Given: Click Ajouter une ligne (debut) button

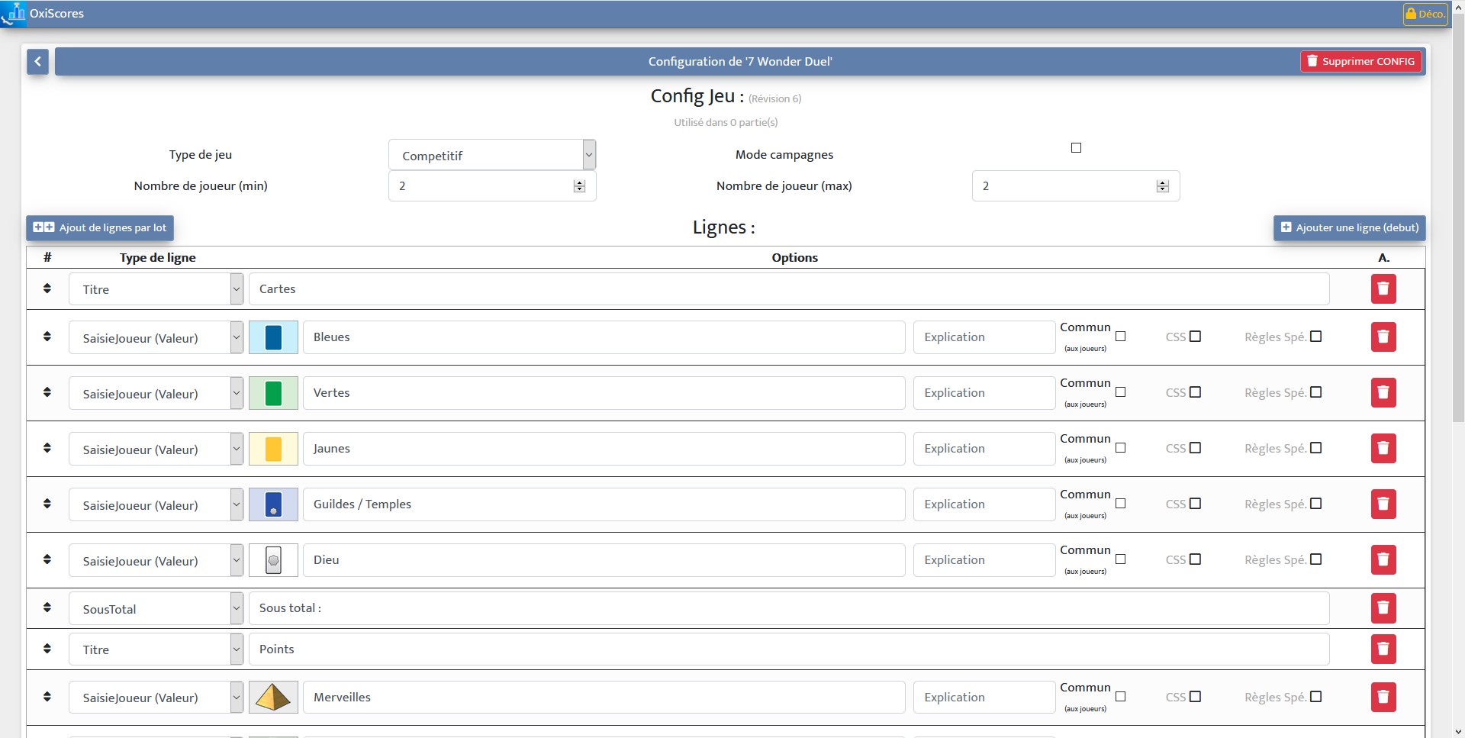Looking at the screenshot, I should pos(1349,227).
